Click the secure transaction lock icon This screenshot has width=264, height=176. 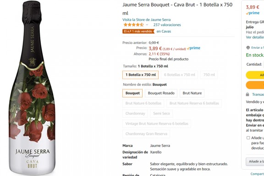coord(247,94)
